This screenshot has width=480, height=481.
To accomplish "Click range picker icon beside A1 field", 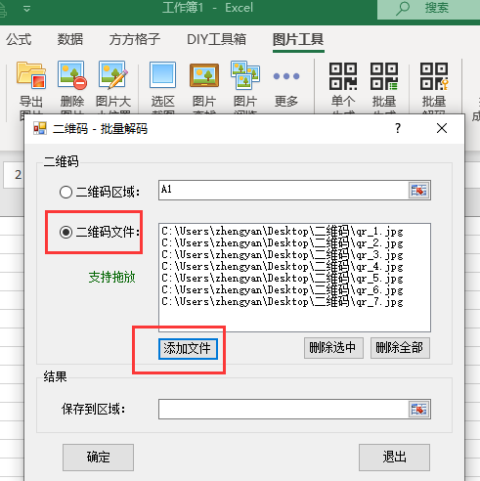I will point(418,190).
